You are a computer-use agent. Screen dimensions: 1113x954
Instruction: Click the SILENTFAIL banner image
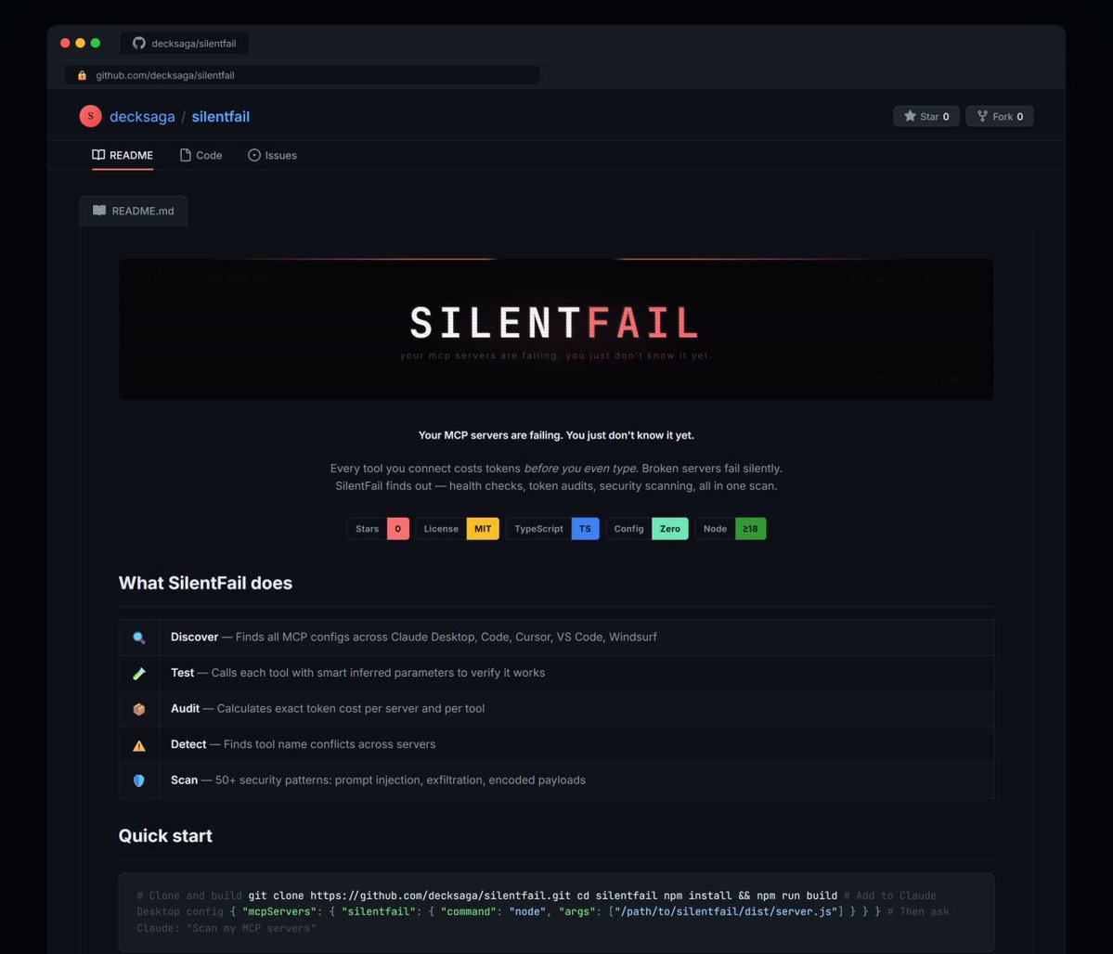point(557,329)
